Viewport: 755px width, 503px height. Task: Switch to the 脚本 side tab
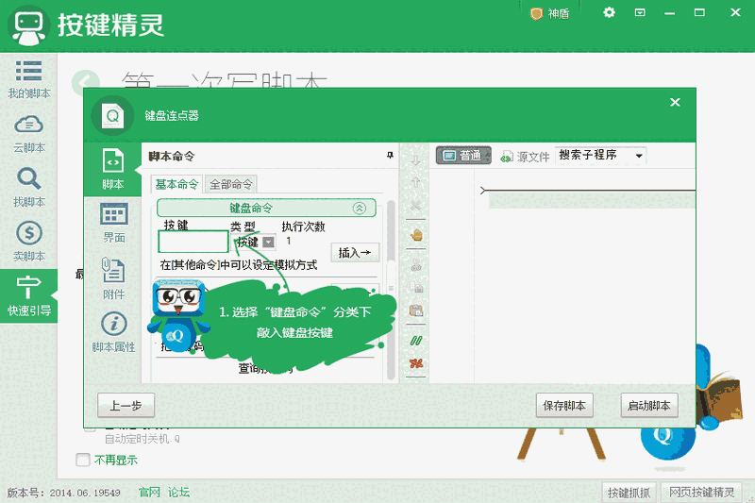tap(112, 169)
